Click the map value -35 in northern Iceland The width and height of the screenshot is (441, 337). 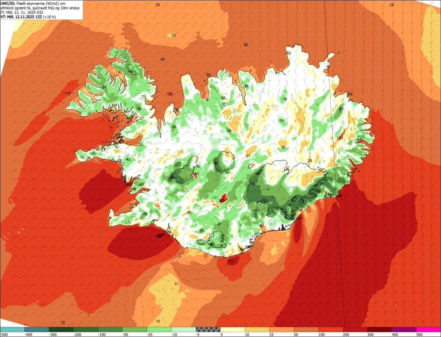(x=246, y=86)
